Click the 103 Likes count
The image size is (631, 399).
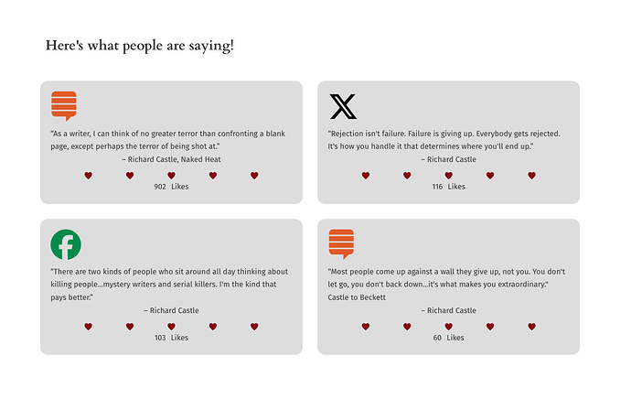coord(171,338)
